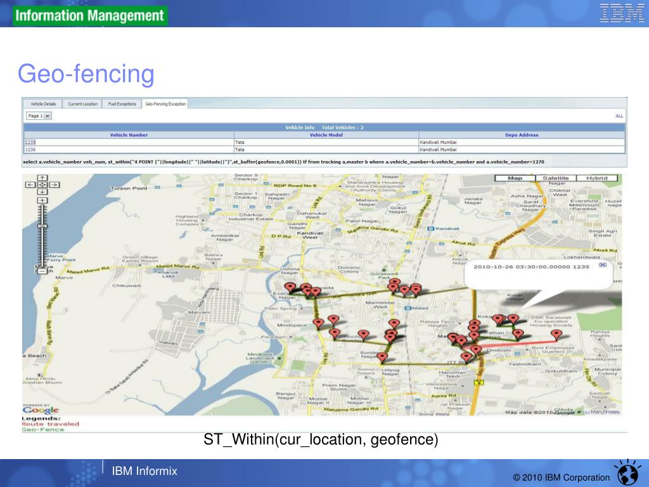Viewport: 649px width, 487px height.
Task: Click the ALL link above the table
Action: [619, 116]
